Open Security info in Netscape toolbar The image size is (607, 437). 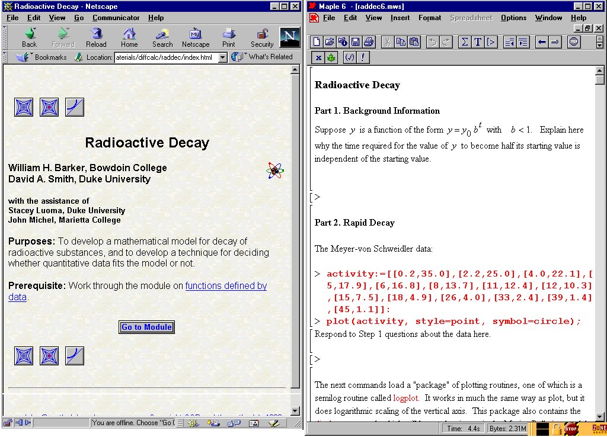[262, 37]
